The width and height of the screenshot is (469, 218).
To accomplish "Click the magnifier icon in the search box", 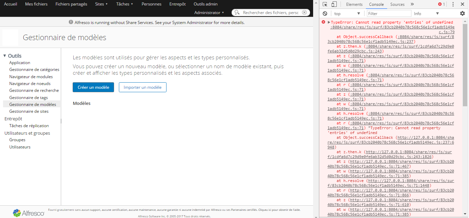I will click(x=237, y=12).
